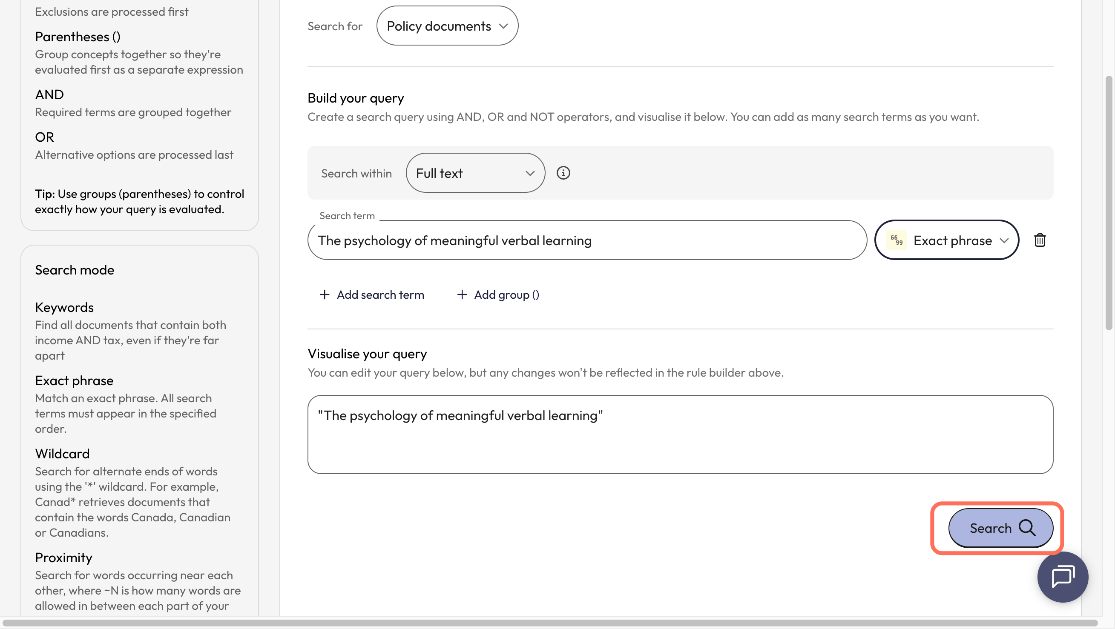
Task: Click the vertical page scrollbar
Action: [x=1109, y=203]
